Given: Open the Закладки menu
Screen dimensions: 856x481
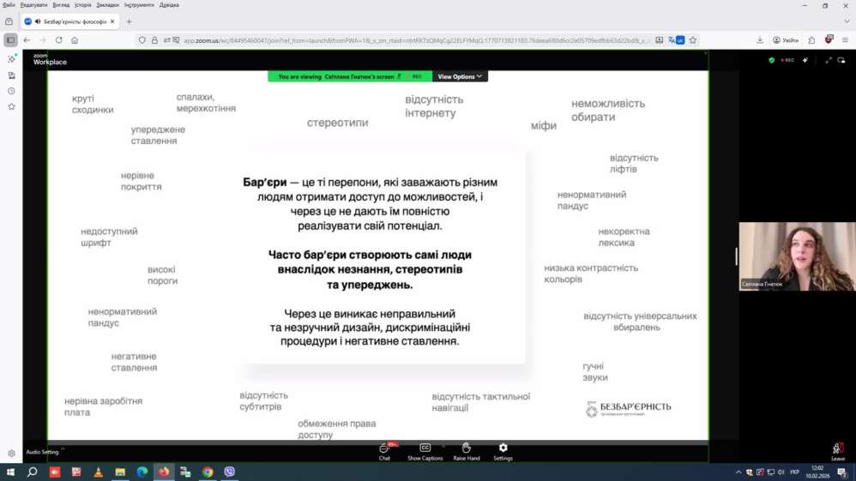Looking at the screenshot, I should tap(107, 5).
